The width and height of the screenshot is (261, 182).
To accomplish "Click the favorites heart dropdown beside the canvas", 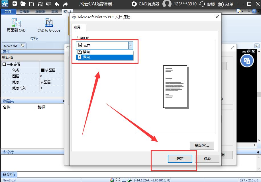I will (x=257, y=46).
